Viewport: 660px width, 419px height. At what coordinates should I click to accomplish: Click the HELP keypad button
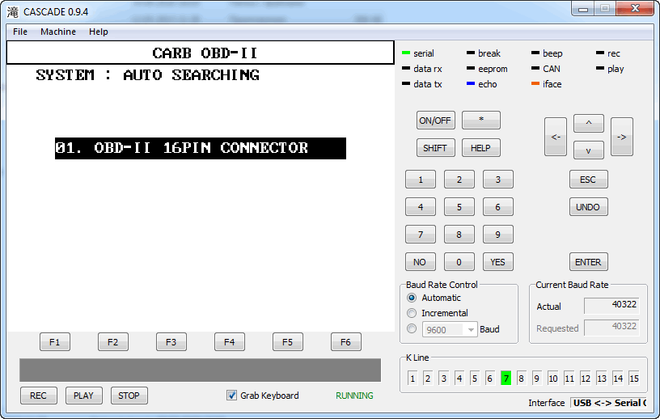click(x=481, y=148)
